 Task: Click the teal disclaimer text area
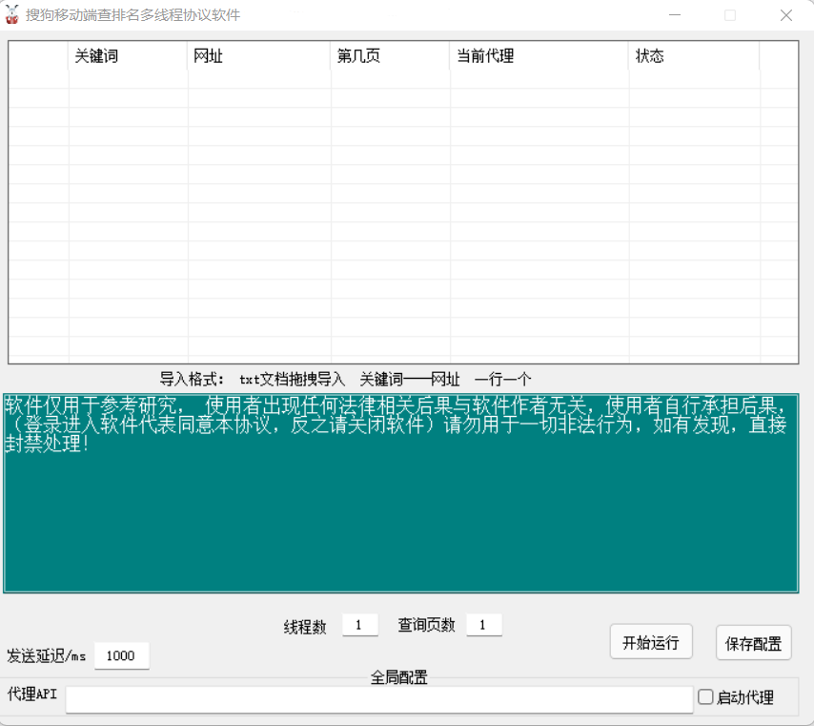pyautogui.click(x=400, y=515)
